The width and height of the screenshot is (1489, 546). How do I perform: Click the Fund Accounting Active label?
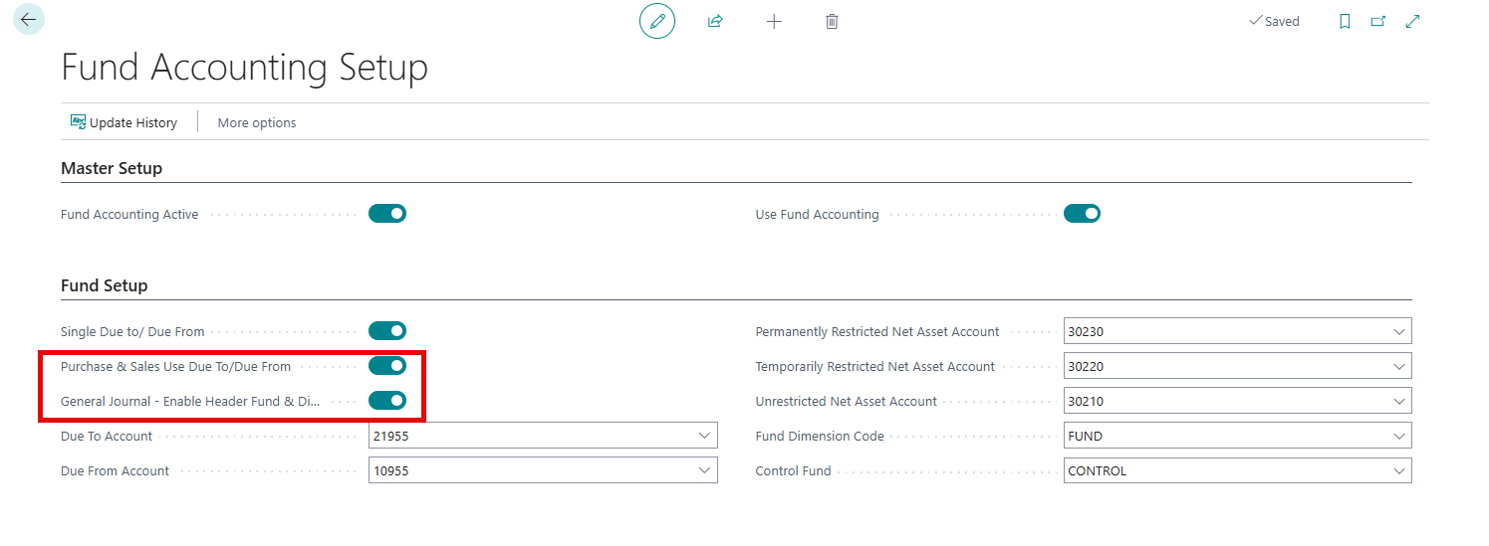(x=129, y=214)
